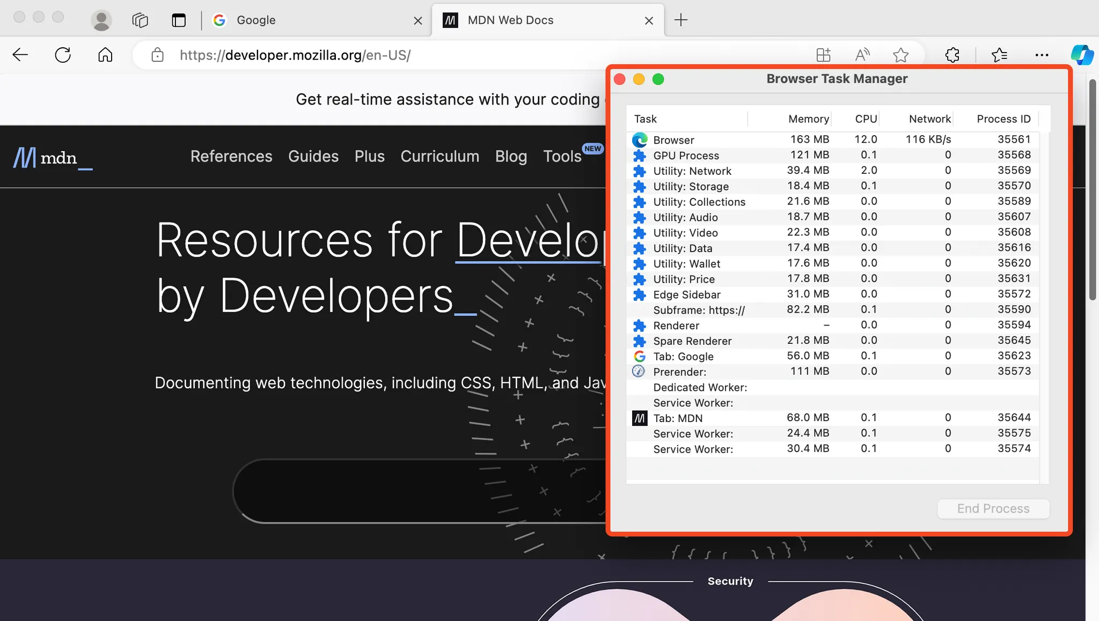The image size is (1099, 621).
Task: Open Settings and more ellipsis menu
Action: pos(1042,55)
